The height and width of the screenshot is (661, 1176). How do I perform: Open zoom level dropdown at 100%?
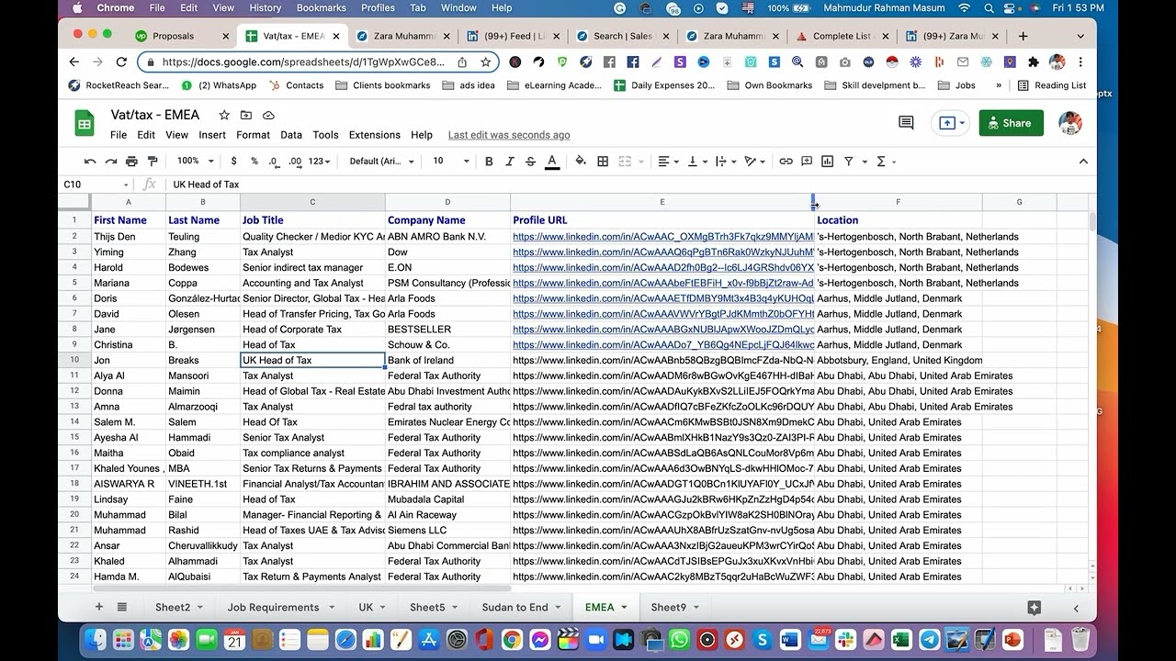point(196,162)
